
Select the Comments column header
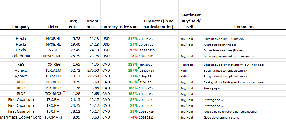coord(244,27)
